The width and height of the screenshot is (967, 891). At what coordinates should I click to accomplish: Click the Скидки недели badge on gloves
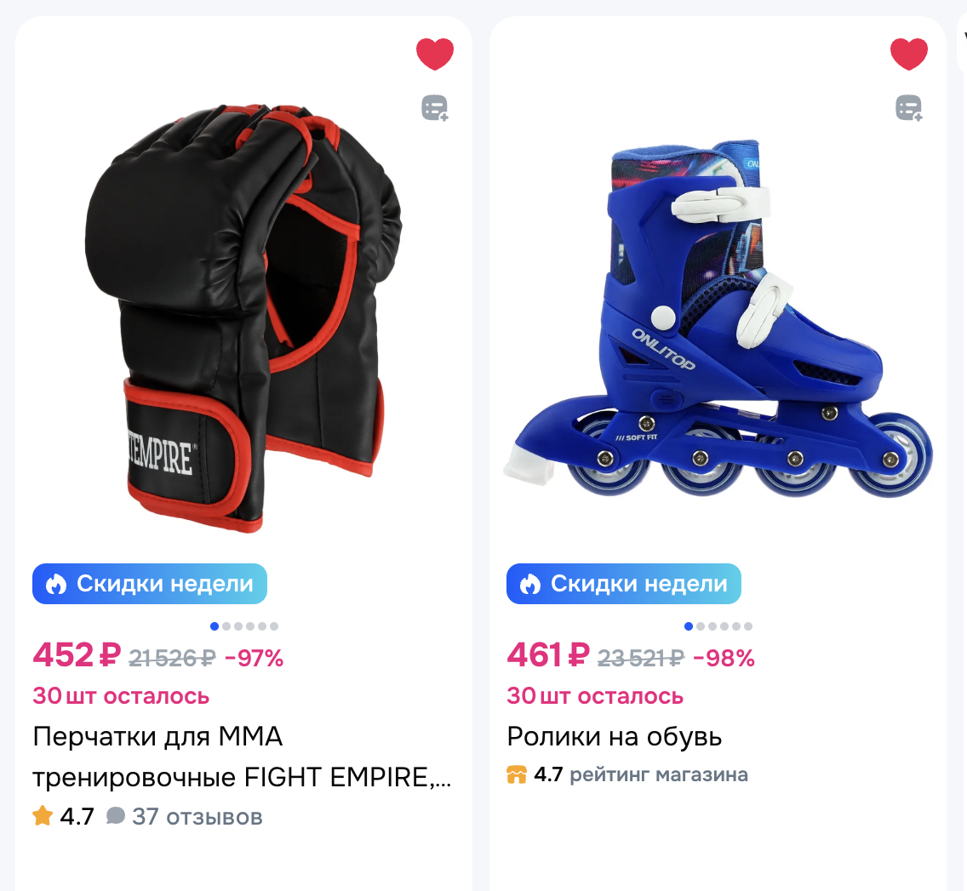click(150, 584)
